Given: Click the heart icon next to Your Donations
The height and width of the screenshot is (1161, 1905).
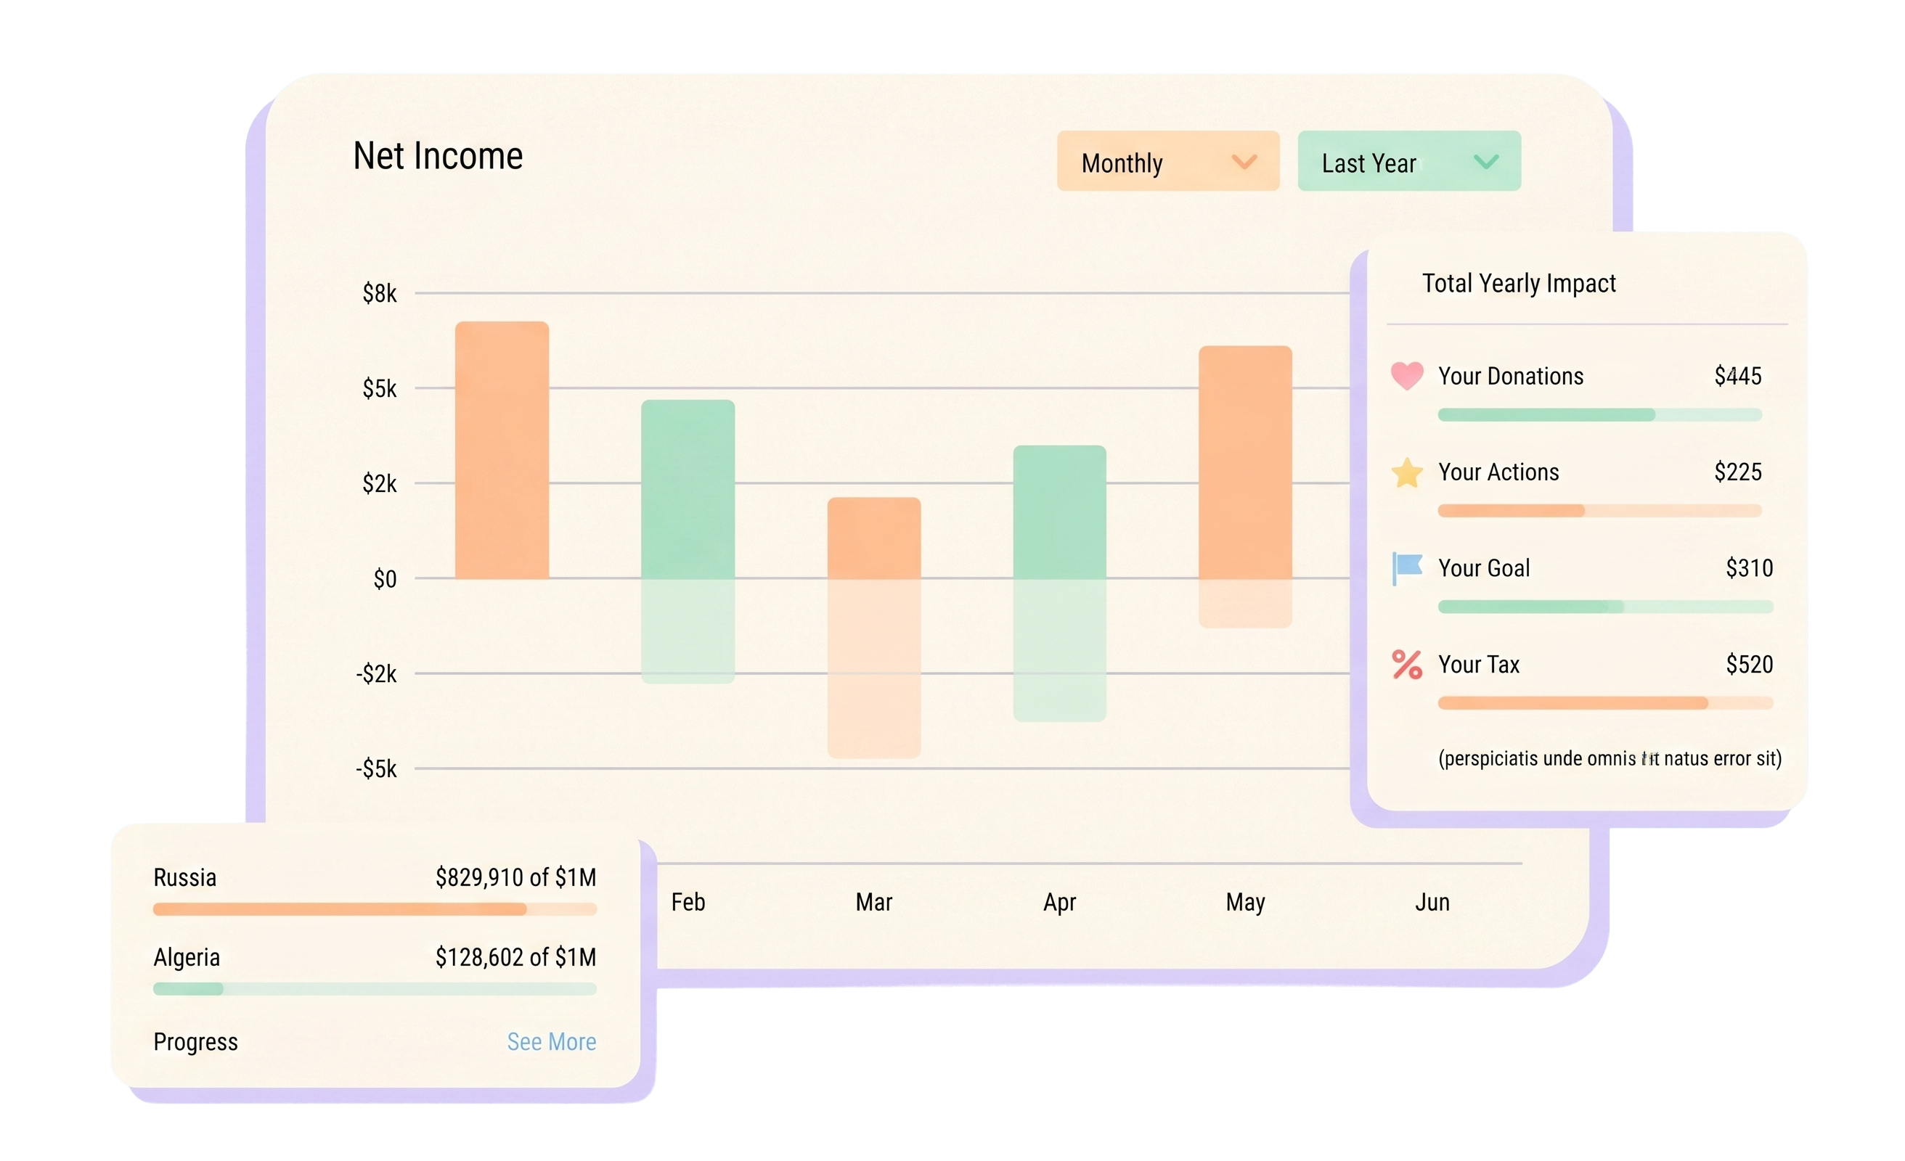Looking at the screenshot, I should (1406, 376).
